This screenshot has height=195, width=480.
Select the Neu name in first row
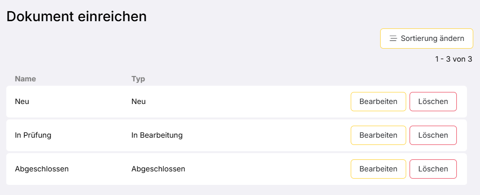(22, 102)
